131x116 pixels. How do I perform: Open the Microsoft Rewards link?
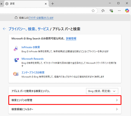[x=32, y=59]
